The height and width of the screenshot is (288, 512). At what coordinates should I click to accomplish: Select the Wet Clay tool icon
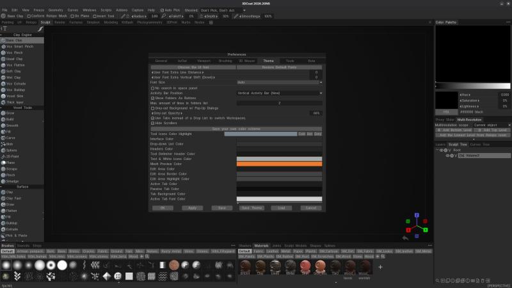point(3,77)
